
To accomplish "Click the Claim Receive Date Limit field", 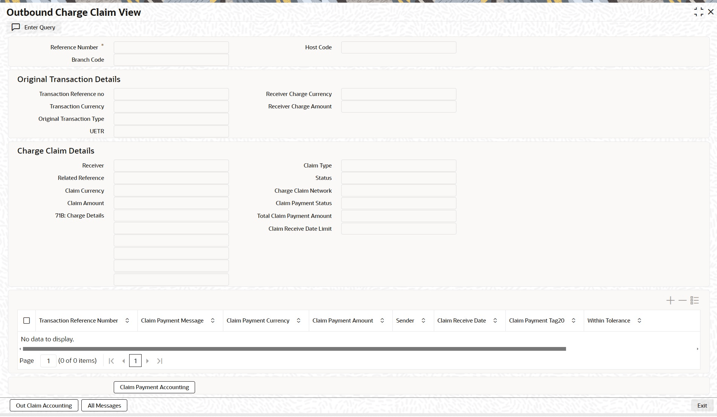I will tap(399, 229).
